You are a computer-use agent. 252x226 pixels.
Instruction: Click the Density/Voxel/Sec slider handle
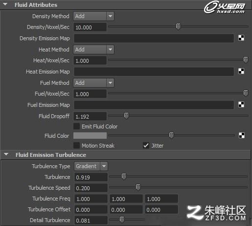[178, 26]
